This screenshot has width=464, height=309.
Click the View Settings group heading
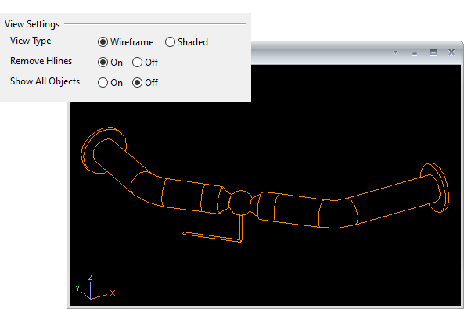(x=32, y=24)
